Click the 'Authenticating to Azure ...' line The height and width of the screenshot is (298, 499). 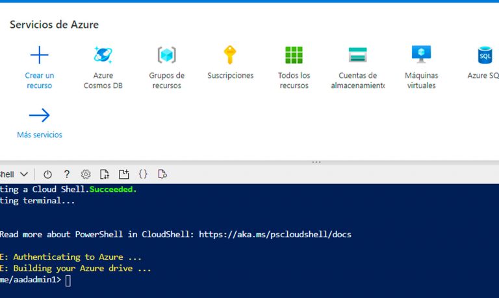[77, 257]
